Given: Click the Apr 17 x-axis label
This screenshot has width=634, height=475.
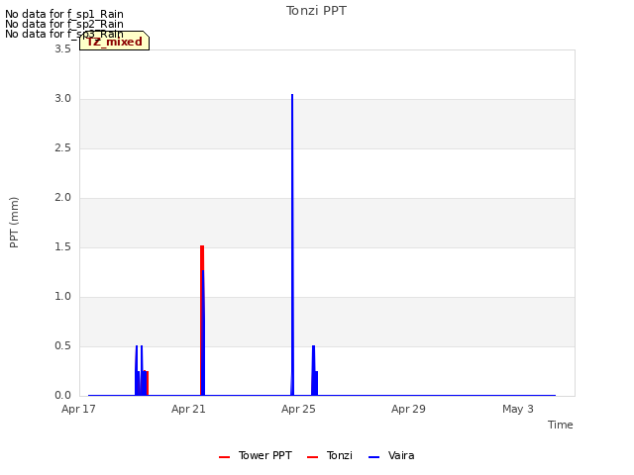Looking at the screenshot, I should 78,409.
